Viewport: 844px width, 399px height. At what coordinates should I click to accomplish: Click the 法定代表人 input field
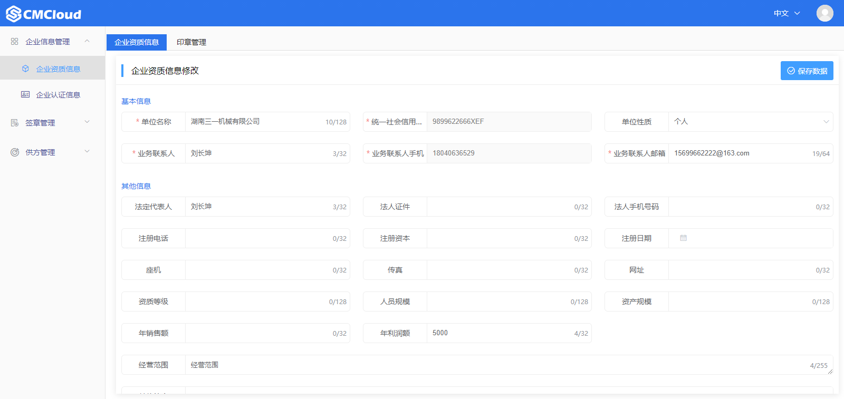click(x=267, y=207)
